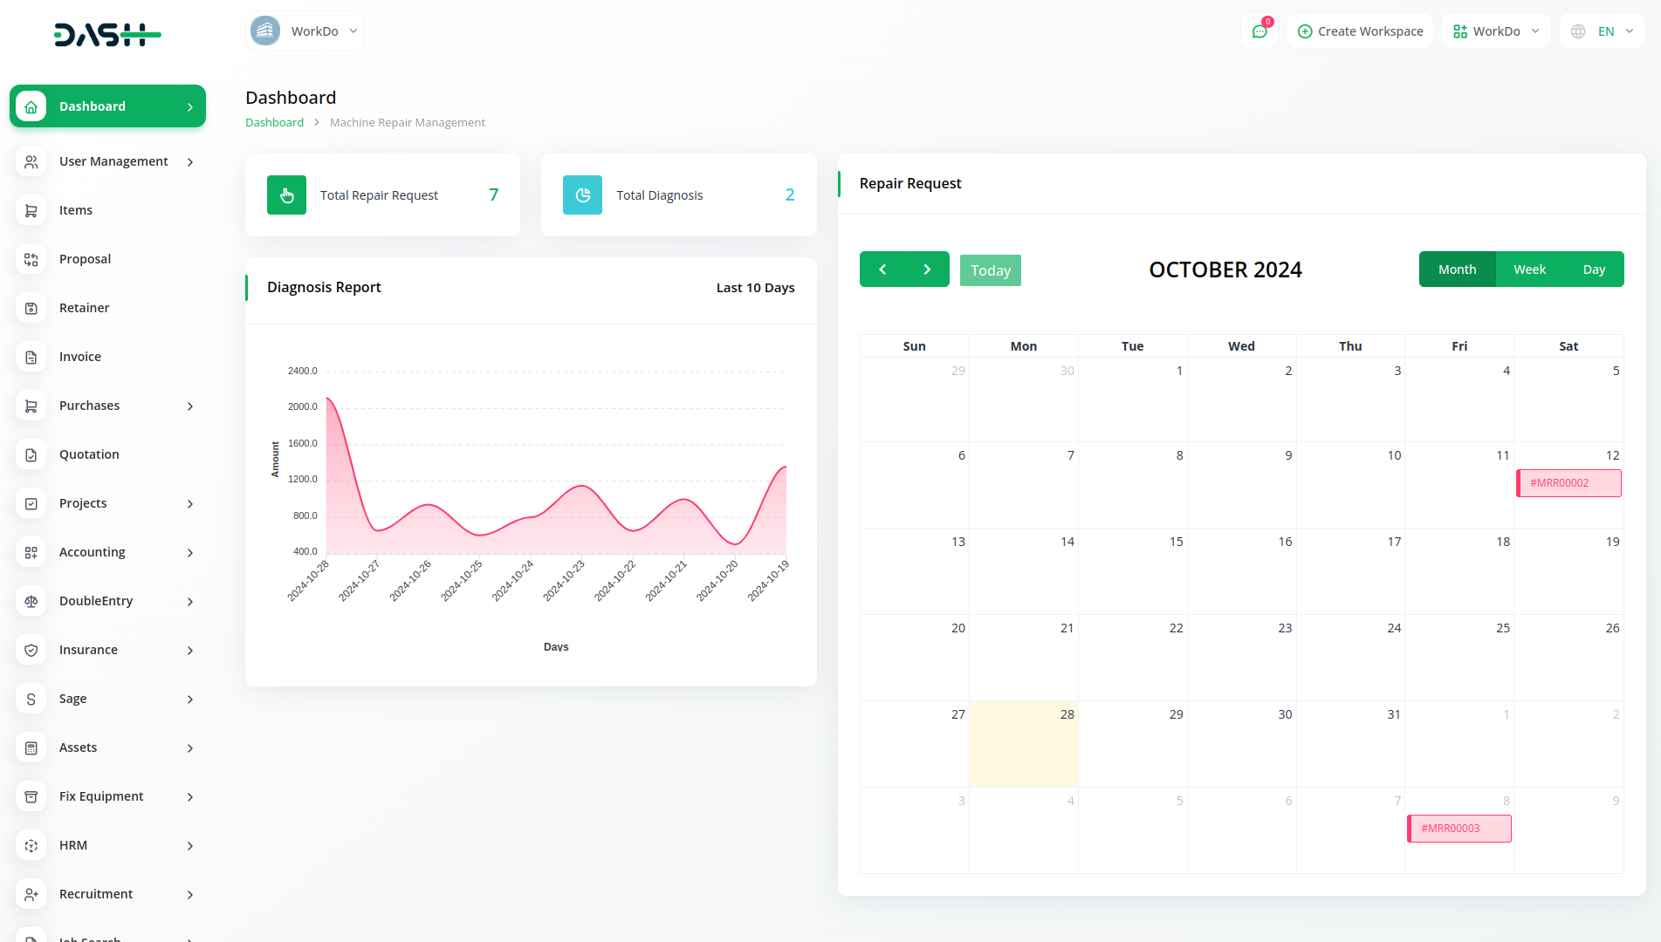Advance calendar to next month

(x=927, y=270)
